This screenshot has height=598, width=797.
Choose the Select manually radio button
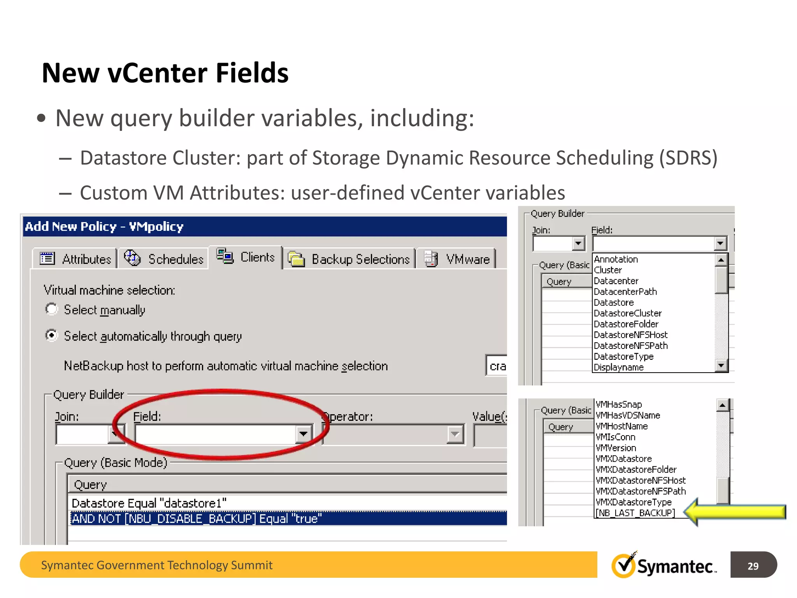51,310
